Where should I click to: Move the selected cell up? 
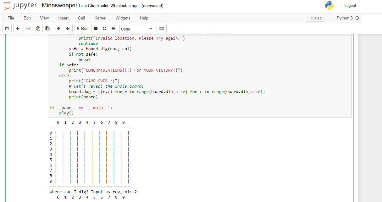58,28
